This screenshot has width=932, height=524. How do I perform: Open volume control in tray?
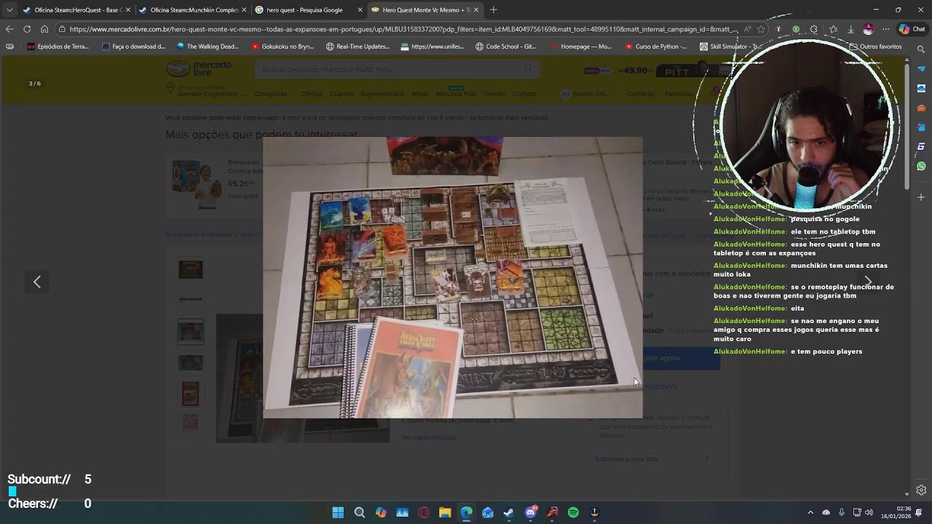point(869,512)
